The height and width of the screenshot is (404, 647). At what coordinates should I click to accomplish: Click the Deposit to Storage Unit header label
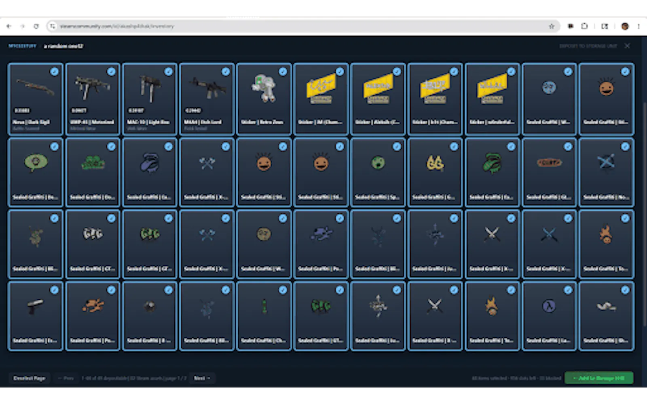click(588, 46)
